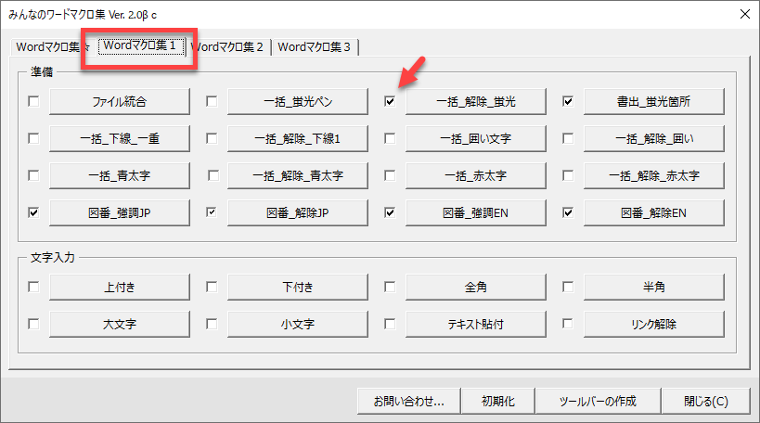Image resolution: width=760 pixels, height=423 pixels.
Task: Toggle the checkbox left of 書出_蛍光箇所
Action: pyautogui.click(x=568, y=101)
